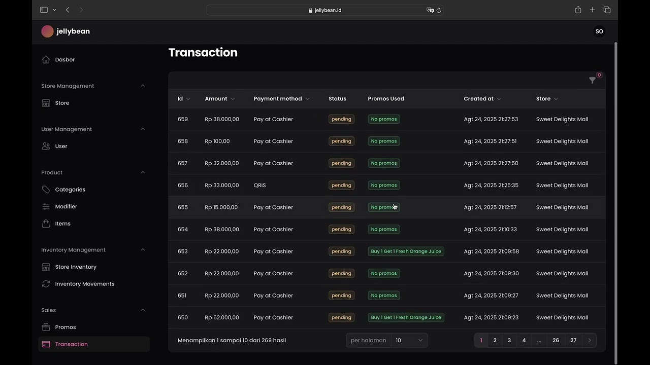Sort by Id column header
Screen dimensions: 650x365
click(184, 99)
